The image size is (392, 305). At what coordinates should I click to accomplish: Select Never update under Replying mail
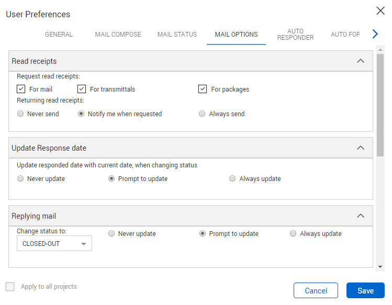pos(111,234)
